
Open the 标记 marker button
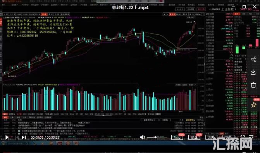[x=177, y=137]
